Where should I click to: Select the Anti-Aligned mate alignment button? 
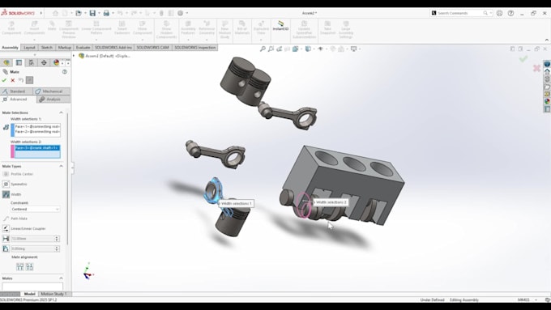29,267
